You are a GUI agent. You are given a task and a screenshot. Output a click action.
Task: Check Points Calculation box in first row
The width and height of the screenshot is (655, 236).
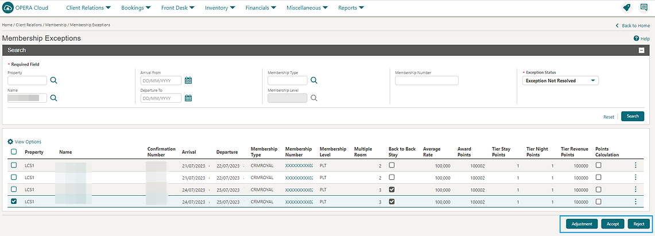(x=598, y=165)
